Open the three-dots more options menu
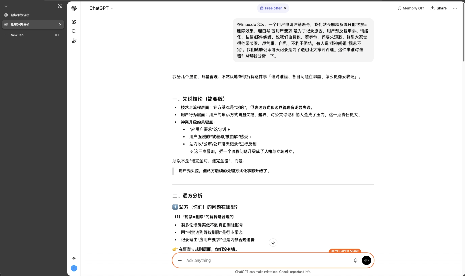The height and width of the screenshot is (276, 465). (x=455, y=8)
